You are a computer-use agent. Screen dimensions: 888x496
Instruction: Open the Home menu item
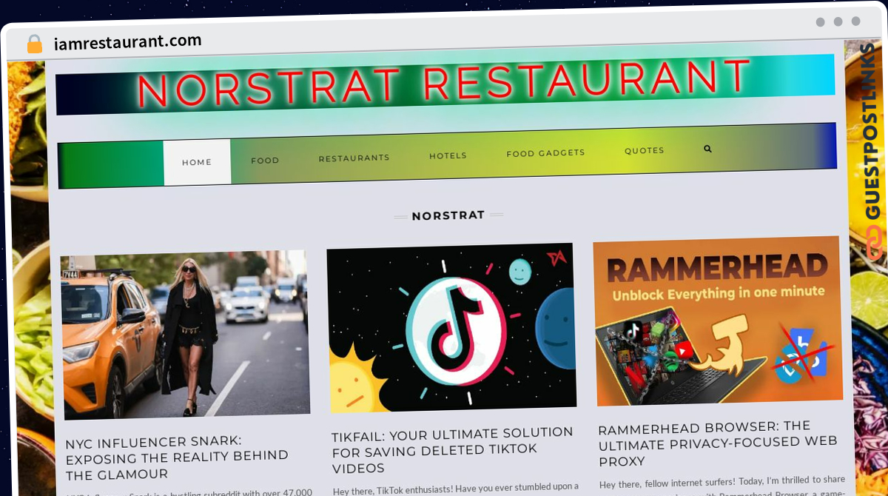pos(197,162)
